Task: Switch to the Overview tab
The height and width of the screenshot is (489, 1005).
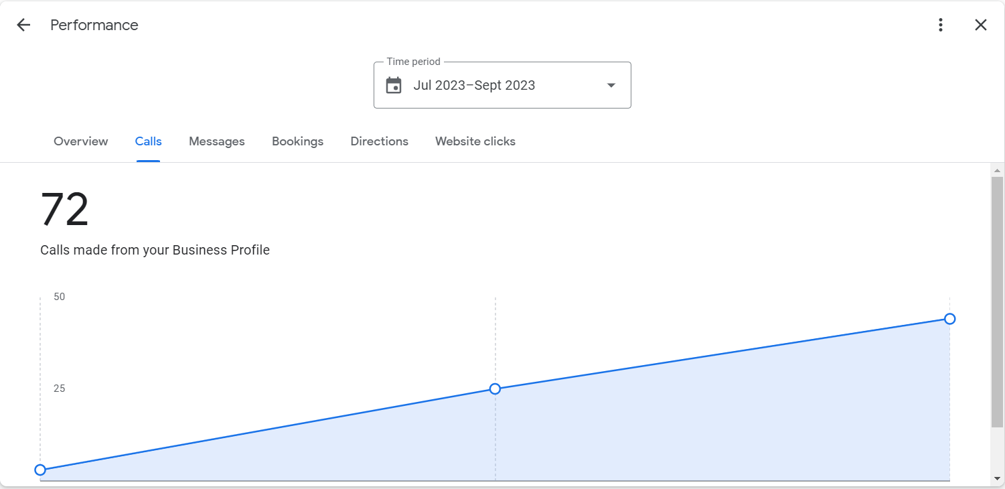Action: click(x=80, y=141)
